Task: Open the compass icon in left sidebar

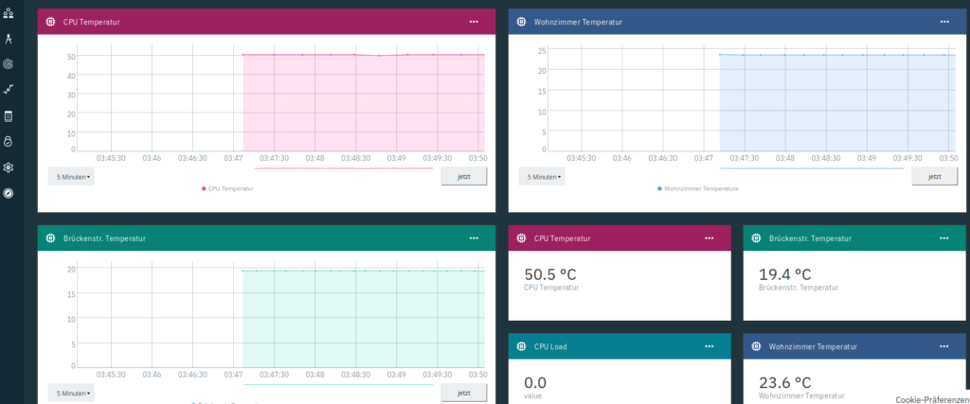Action: tap(9, 193)
